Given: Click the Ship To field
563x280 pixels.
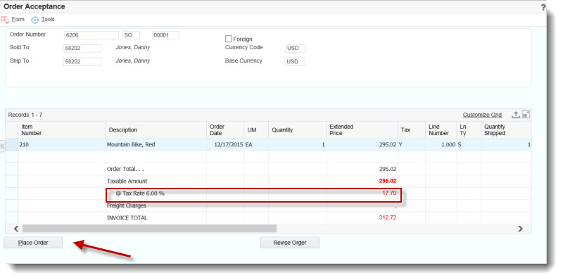Looking at the screenshot, I should tap(82, 62).
